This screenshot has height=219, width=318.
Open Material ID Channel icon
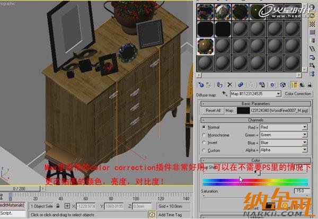272,85
